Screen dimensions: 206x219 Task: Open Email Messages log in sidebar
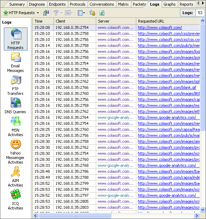pos(15,62)
